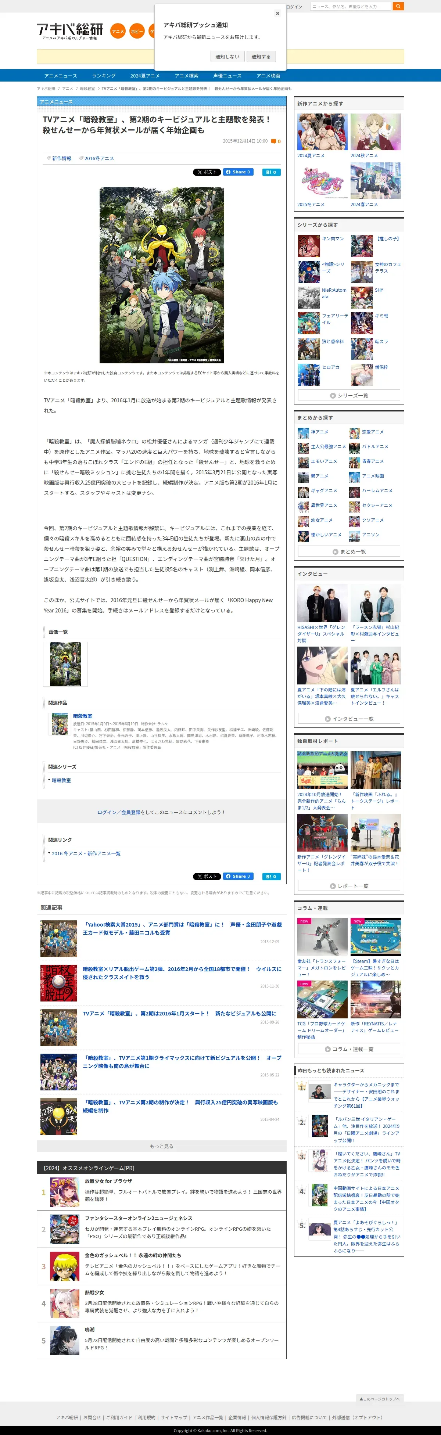Click bottom Facebook Share button
Viewport: 441px width, 1435px height.
point(238,876)
